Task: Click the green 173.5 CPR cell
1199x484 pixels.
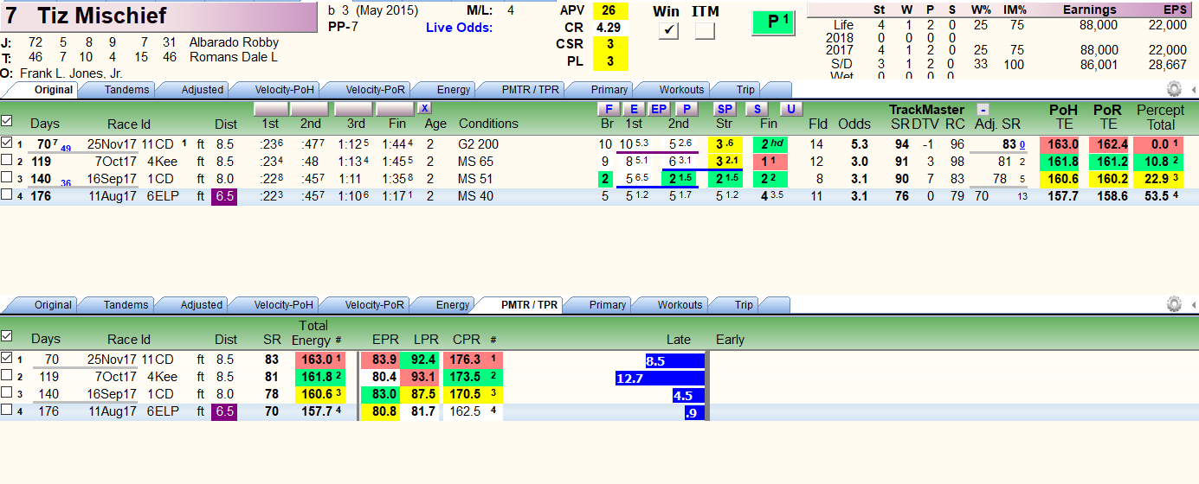Action: click(x=473, y=377)
